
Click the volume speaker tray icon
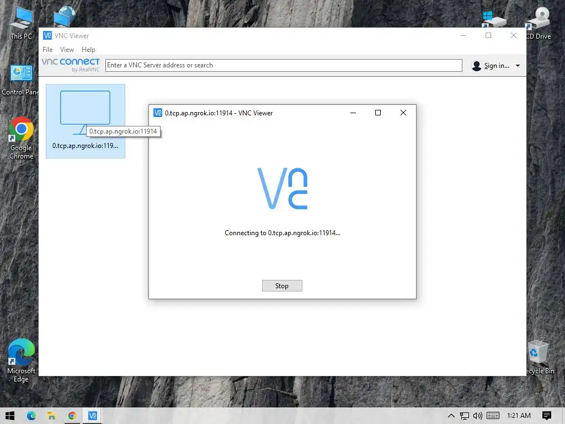[478, 416]
